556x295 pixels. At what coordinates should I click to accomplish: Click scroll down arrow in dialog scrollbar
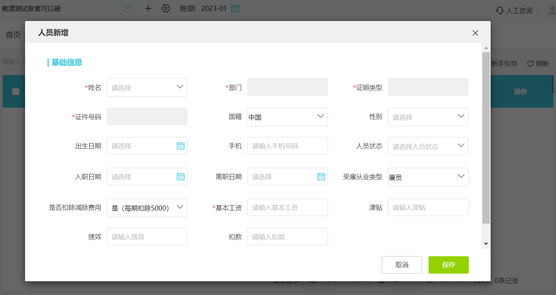pyautogui.click(x=486, y=244)
